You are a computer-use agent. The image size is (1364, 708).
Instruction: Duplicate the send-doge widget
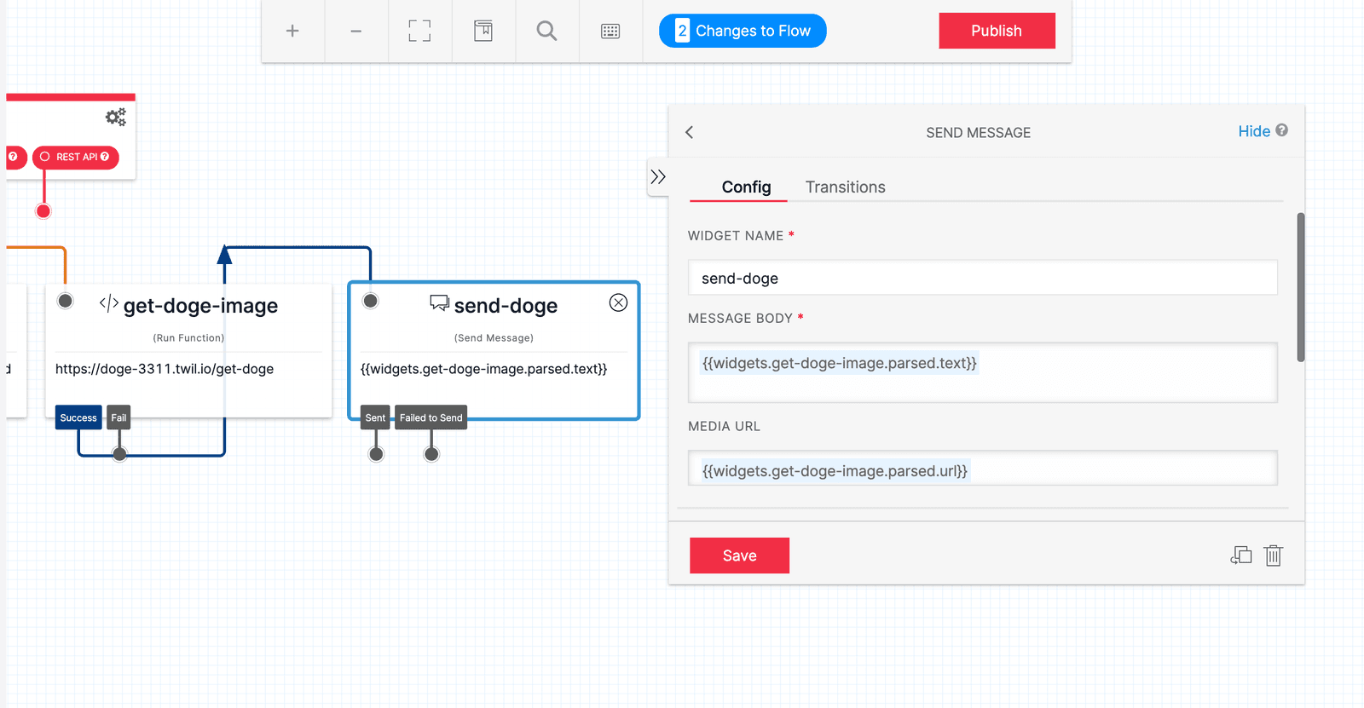click(x=1241, y=555)
